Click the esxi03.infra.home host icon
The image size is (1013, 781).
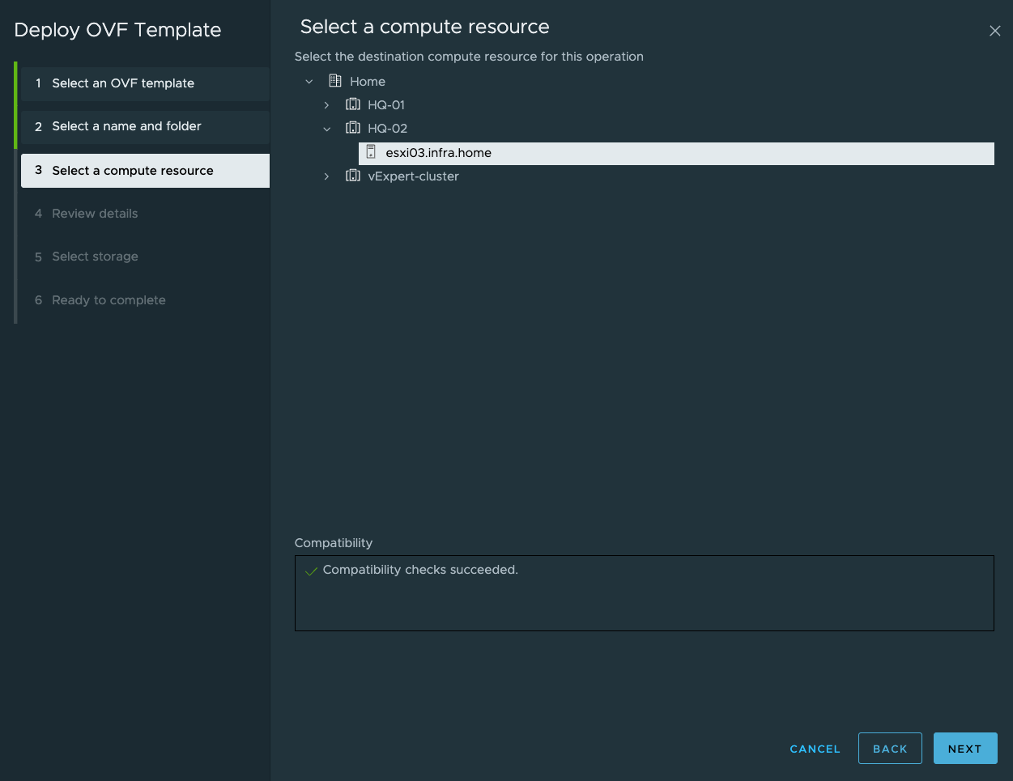372,152
